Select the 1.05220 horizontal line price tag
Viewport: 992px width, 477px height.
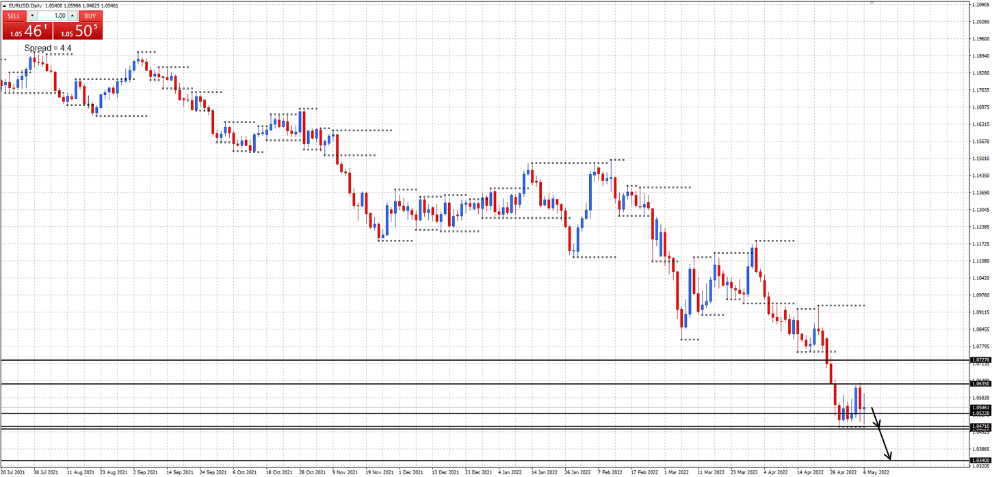coord(980,413)
